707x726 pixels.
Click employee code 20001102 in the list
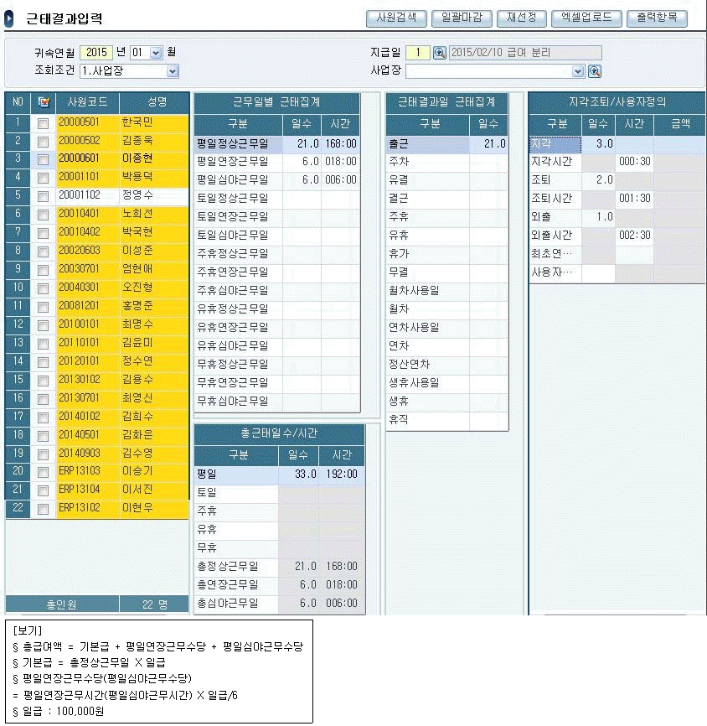tap(80, 195)
